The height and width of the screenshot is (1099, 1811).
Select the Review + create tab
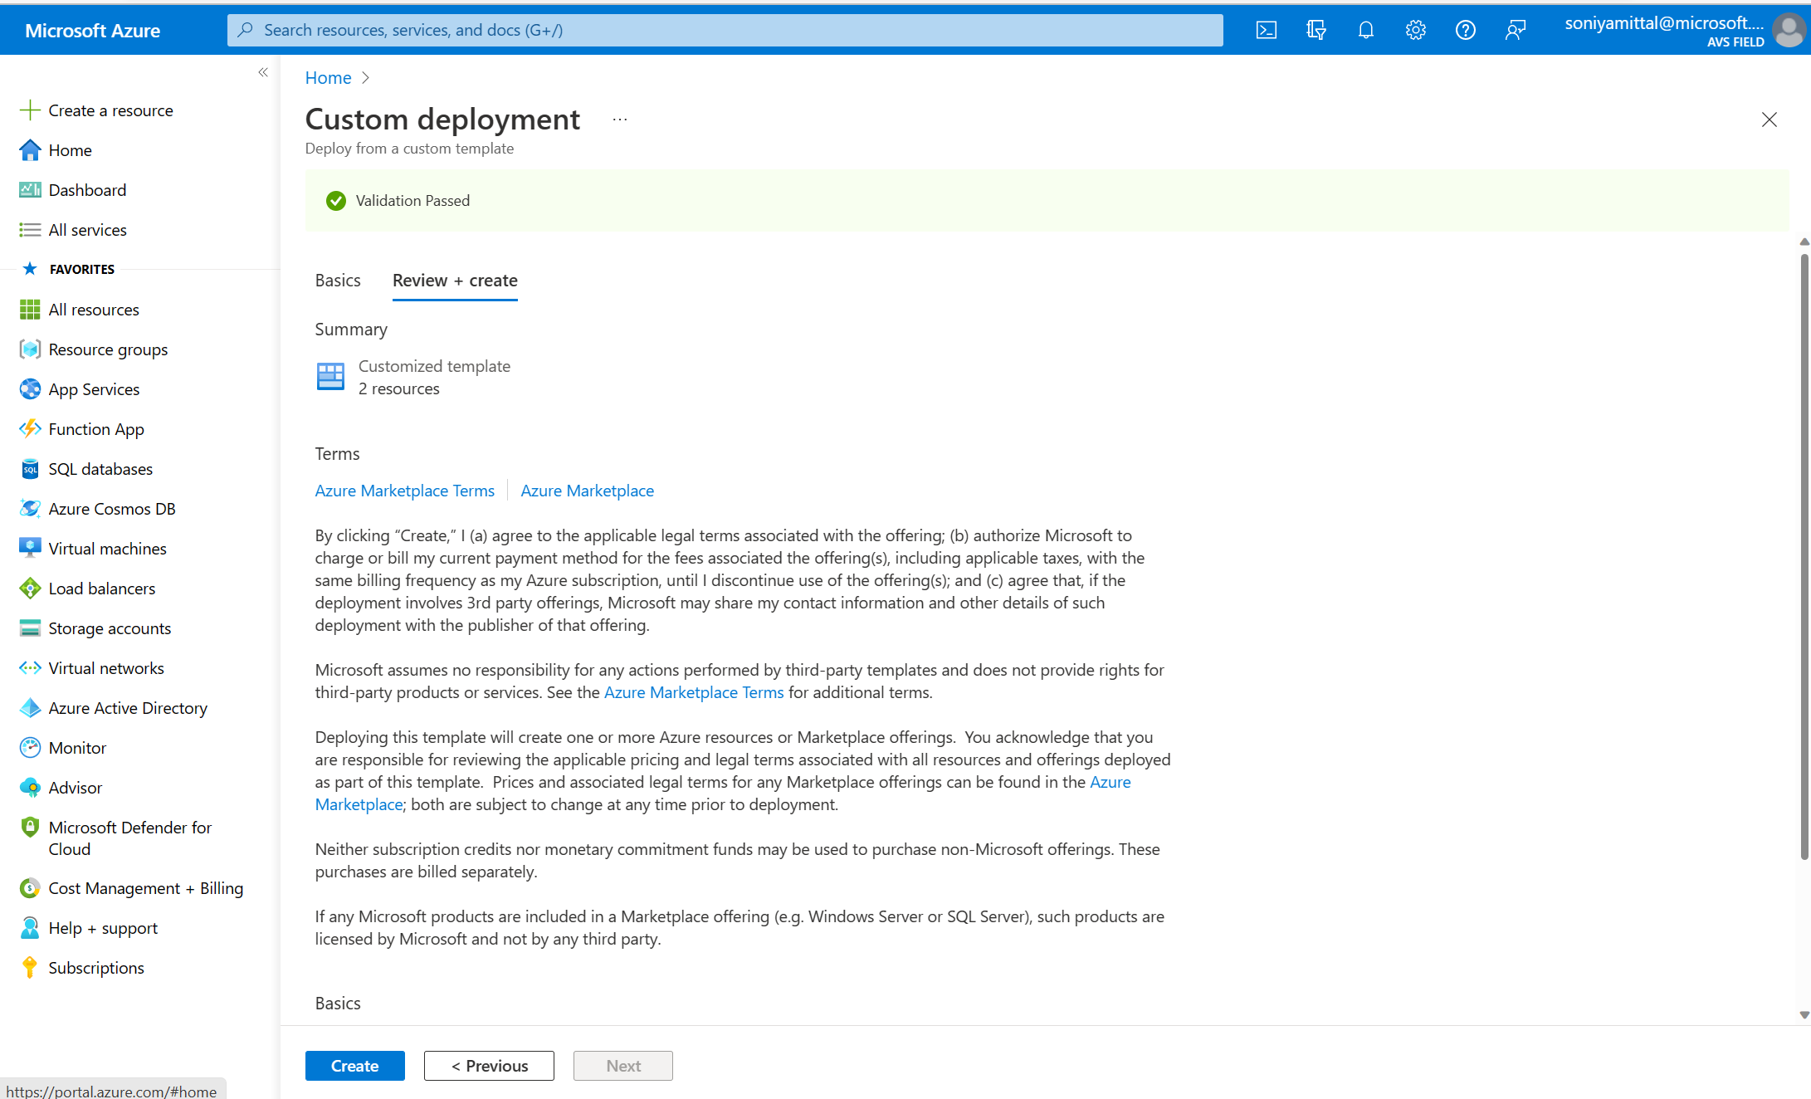tap(455, 280)
